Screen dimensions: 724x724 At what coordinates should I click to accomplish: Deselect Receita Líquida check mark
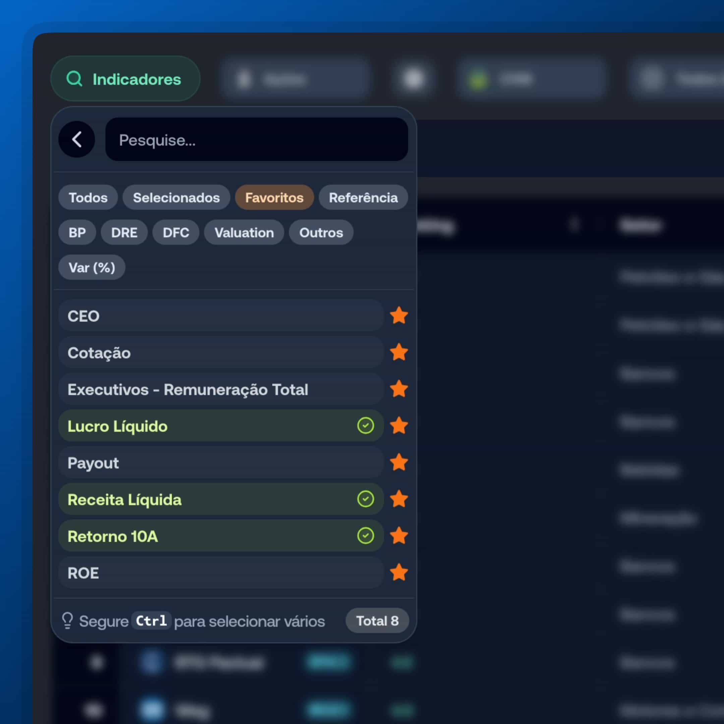point(365,499)
